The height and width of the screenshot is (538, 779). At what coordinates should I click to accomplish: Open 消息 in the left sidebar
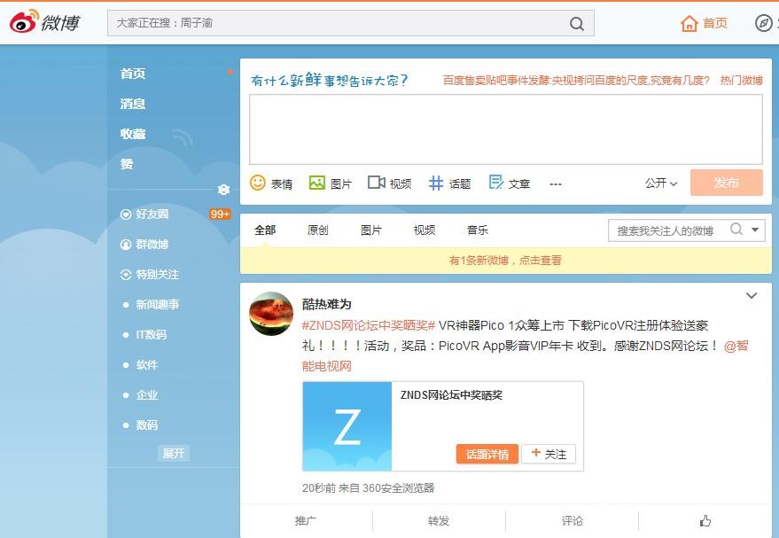(133, 104)
